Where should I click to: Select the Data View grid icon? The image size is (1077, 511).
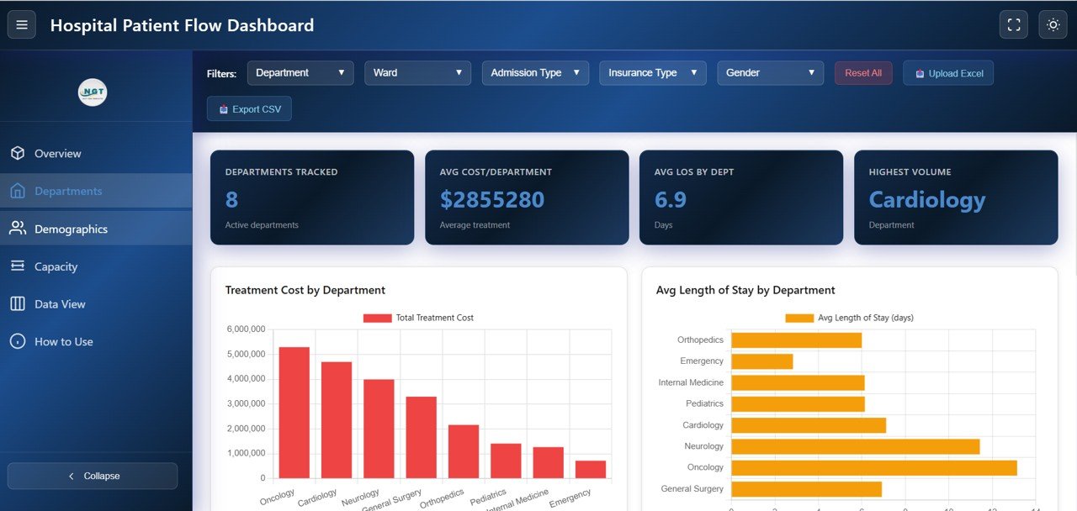tap(18, 303)
